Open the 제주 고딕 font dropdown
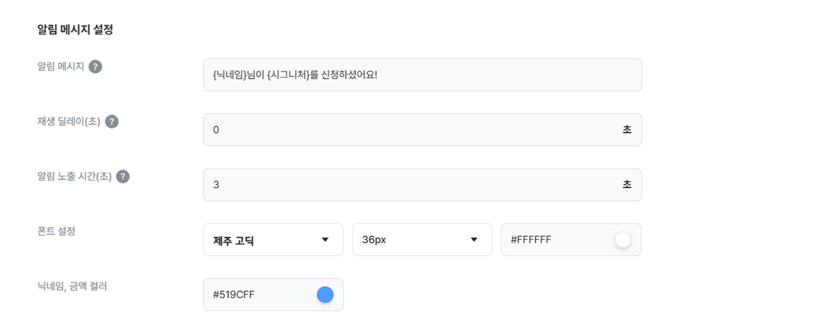The width and height of the screenshot is (833, 327). click(x=274, y=240)
